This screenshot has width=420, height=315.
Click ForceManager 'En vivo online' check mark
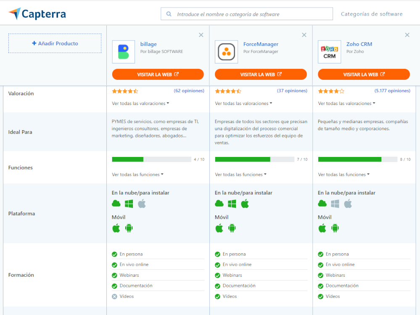coord(217,265)
